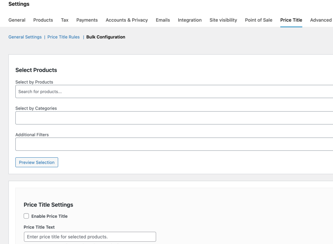
Task: Open the Site visibility tab
Action: (x=223, y=20)
